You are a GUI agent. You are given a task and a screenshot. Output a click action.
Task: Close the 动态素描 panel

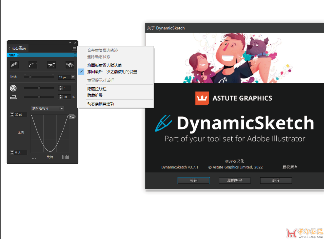[75, 43]
